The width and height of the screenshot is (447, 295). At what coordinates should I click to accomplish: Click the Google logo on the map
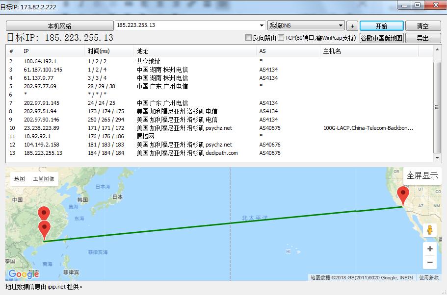(x=23, y=274)
